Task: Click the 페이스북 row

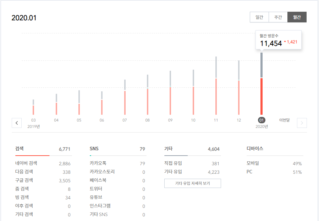Action: click(x=117, y=180)
